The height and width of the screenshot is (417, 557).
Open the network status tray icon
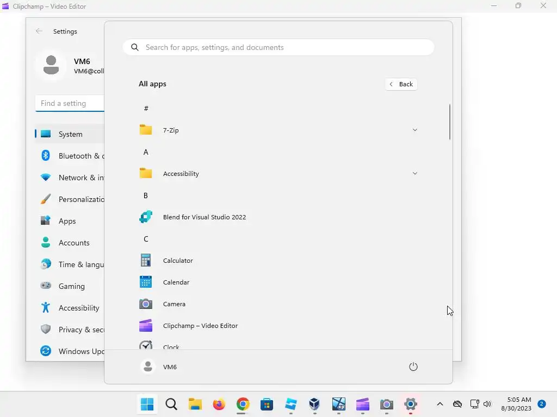click(474, 404)
